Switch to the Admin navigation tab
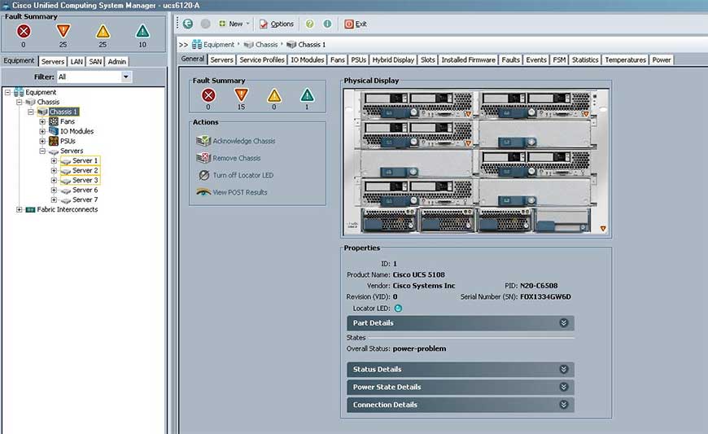708x434 pixels. pyautogui.click(x=117, y=61)
